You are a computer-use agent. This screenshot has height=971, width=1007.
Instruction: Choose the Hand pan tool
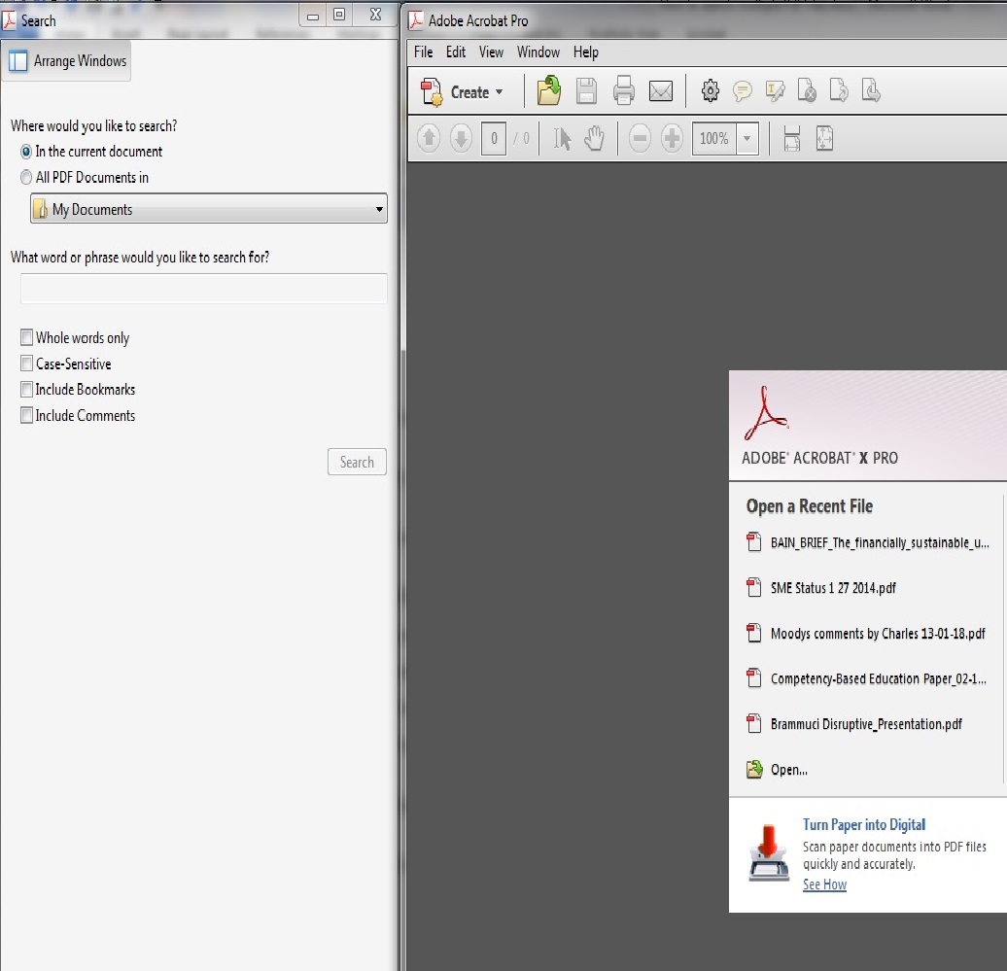click(x=595, y=139)
